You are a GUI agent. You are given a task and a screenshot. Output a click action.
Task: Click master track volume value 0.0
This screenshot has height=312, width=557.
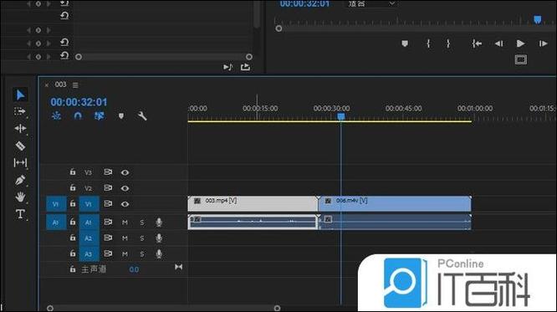coord(134,269)
